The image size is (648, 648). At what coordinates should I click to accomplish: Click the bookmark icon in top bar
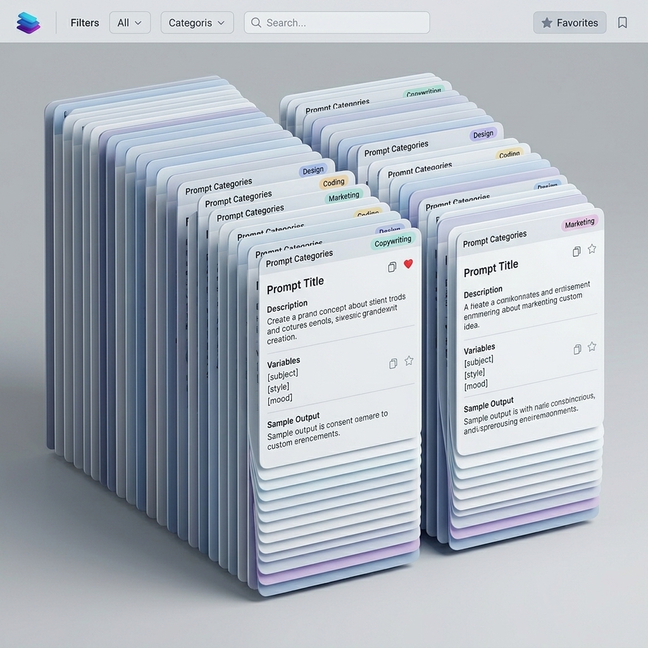[623, 23]
